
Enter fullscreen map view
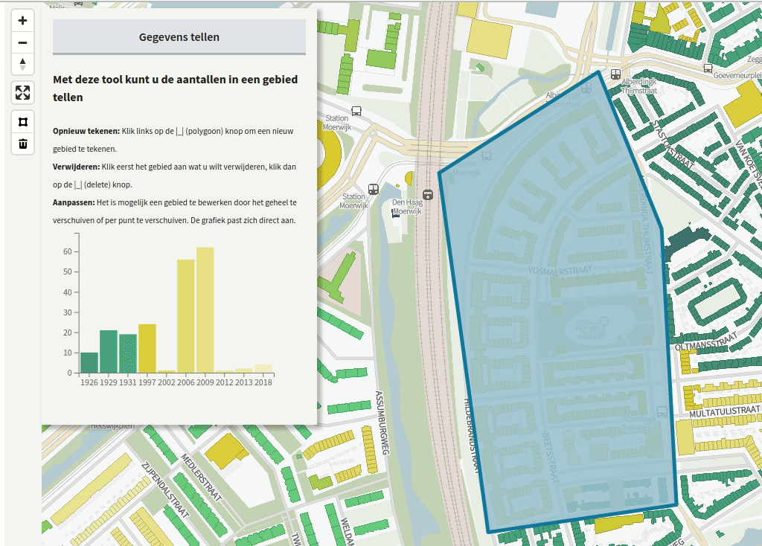click(22, 93)
